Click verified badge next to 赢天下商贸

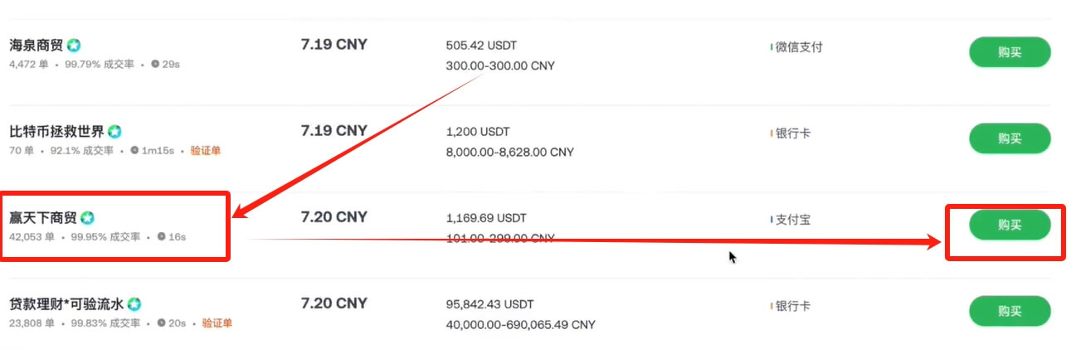click(x=87, y=218)
